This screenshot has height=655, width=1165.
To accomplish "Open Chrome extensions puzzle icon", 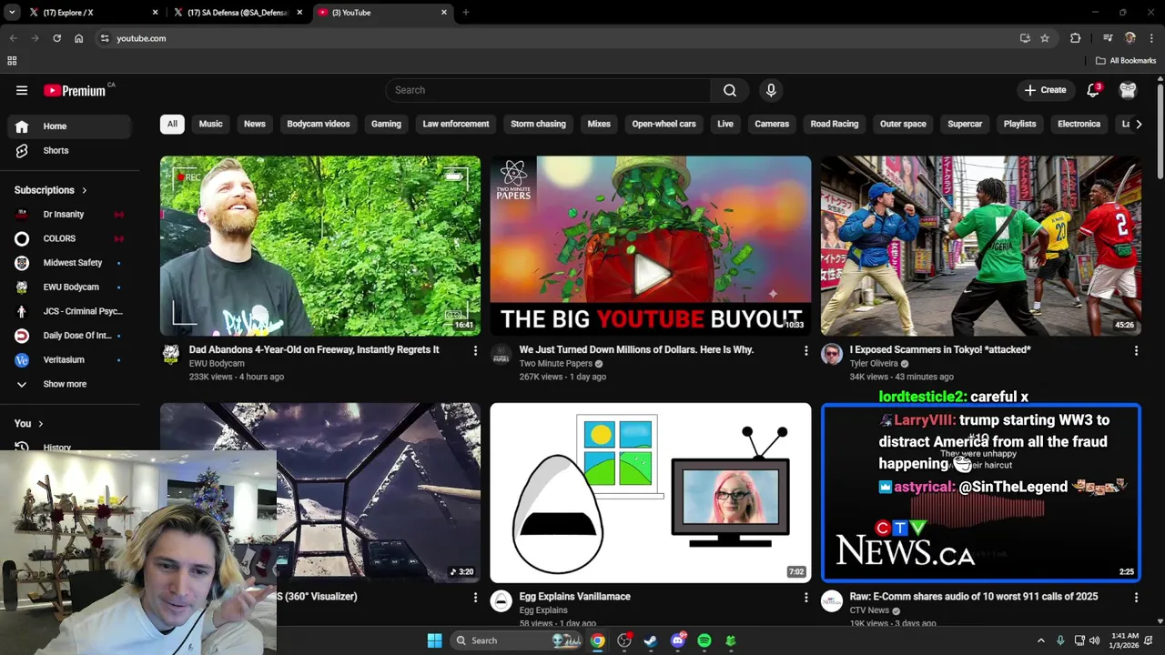I will [x=1076, y=38].
